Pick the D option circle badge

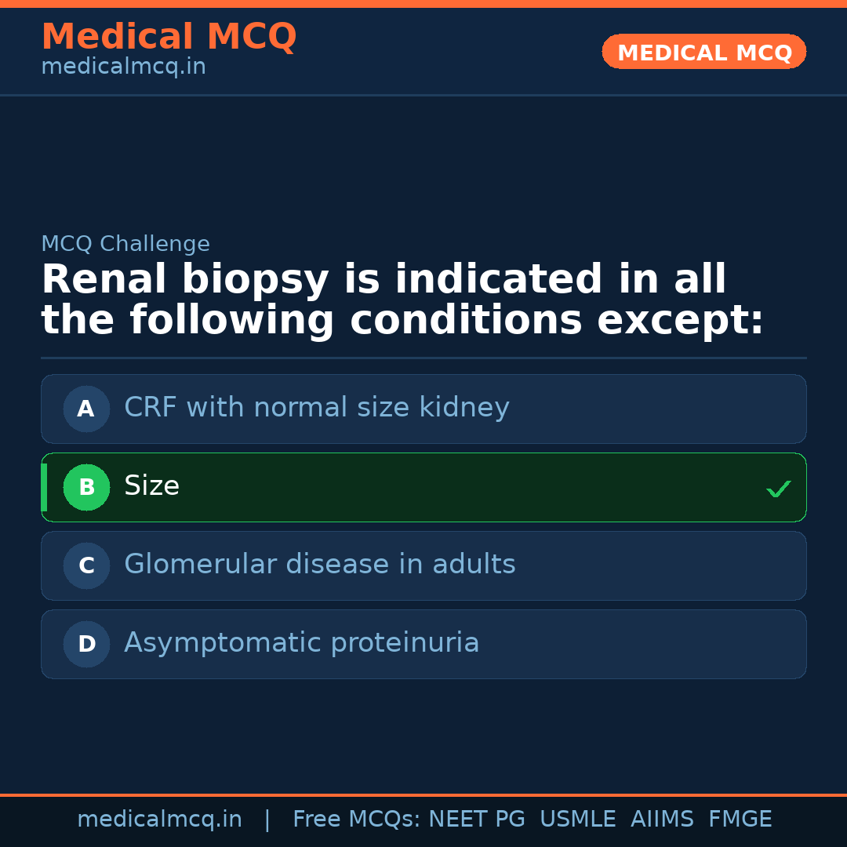(x=86, y=644)
